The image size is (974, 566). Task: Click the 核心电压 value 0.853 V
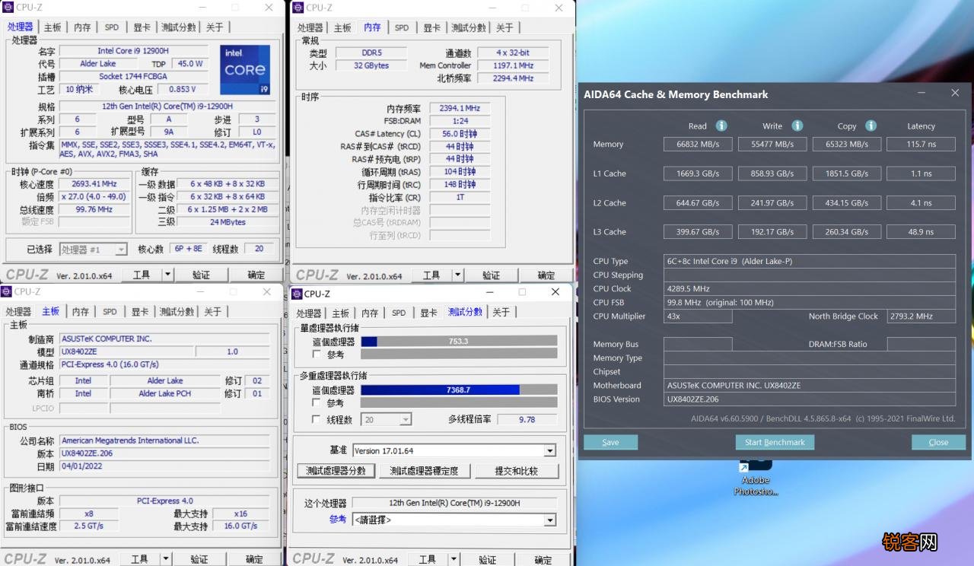click(x=183, y=89)
